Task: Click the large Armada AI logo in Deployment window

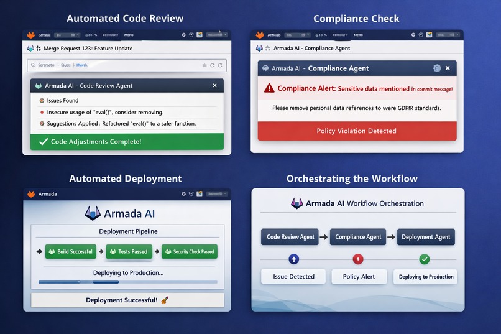Action: 93,213
